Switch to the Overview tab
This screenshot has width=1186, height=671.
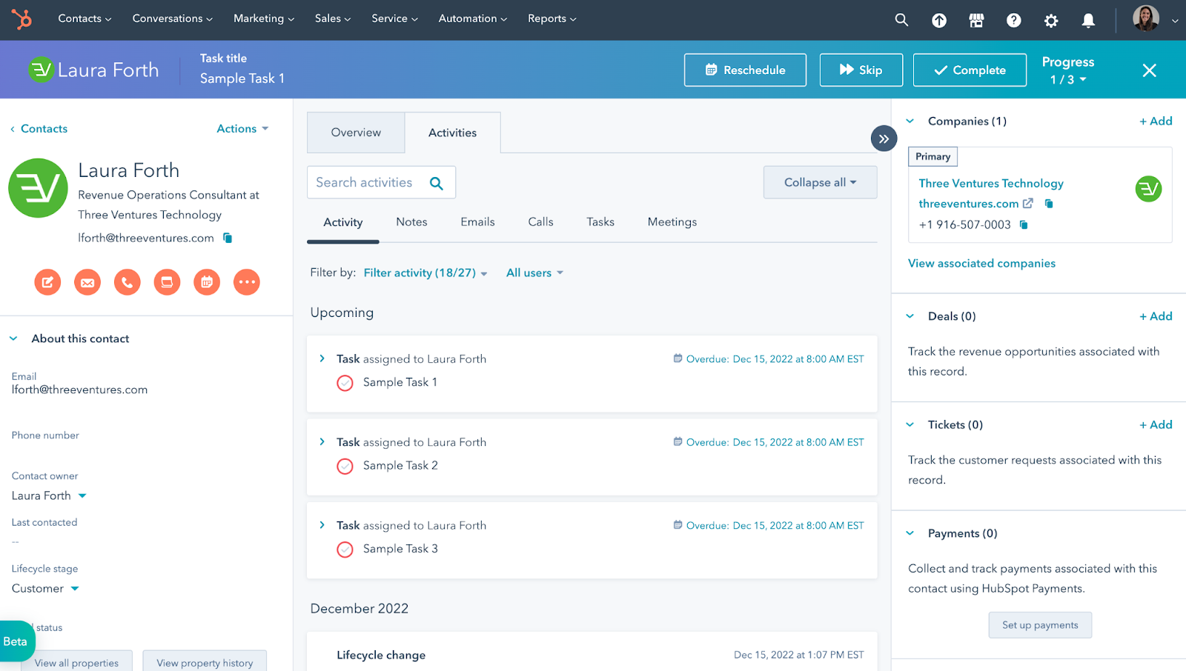356,133
